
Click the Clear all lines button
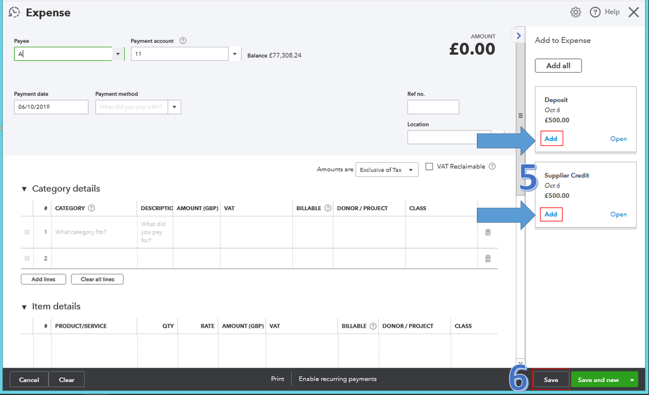pos(97,280)
